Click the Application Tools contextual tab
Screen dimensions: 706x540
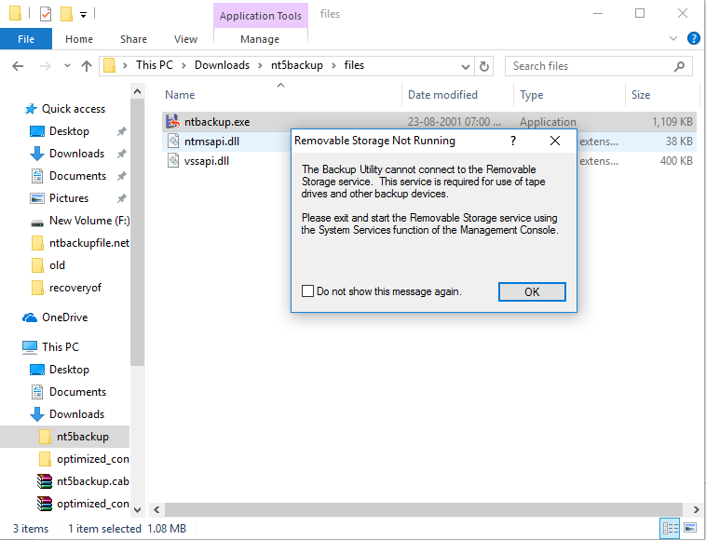click(x=261, y=16)
